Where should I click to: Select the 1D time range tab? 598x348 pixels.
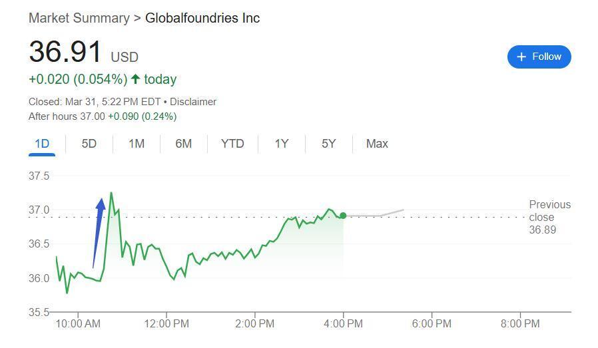tap(42, 144)
